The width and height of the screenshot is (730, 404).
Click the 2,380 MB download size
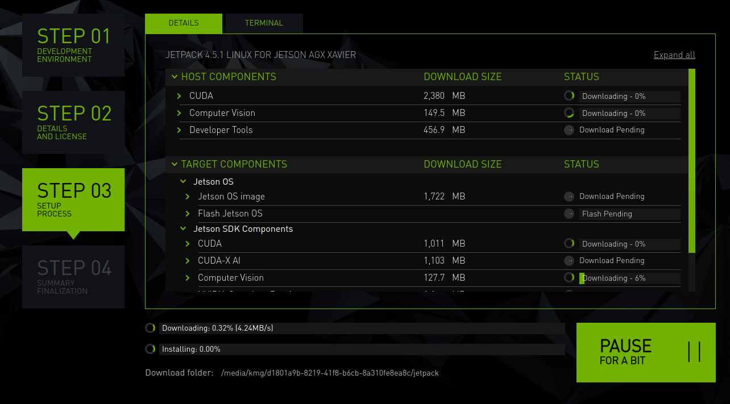[x=445, y=96]
